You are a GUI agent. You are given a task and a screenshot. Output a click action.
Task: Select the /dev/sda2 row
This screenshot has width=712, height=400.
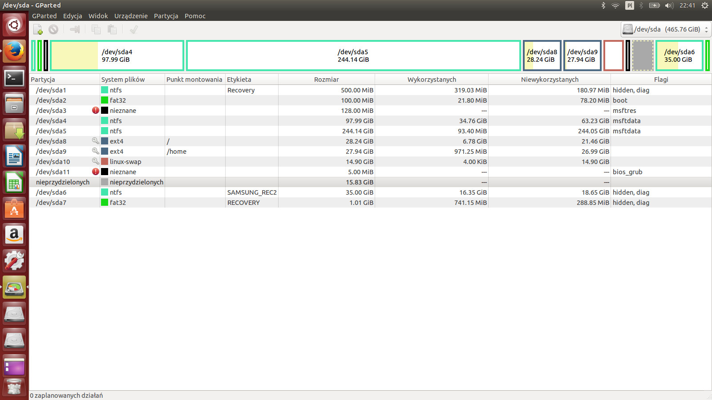(370, 100)
